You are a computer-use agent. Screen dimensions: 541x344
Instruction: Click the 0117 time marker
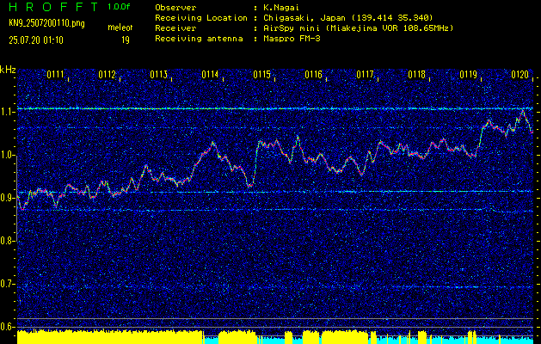[x=365, y=74]
